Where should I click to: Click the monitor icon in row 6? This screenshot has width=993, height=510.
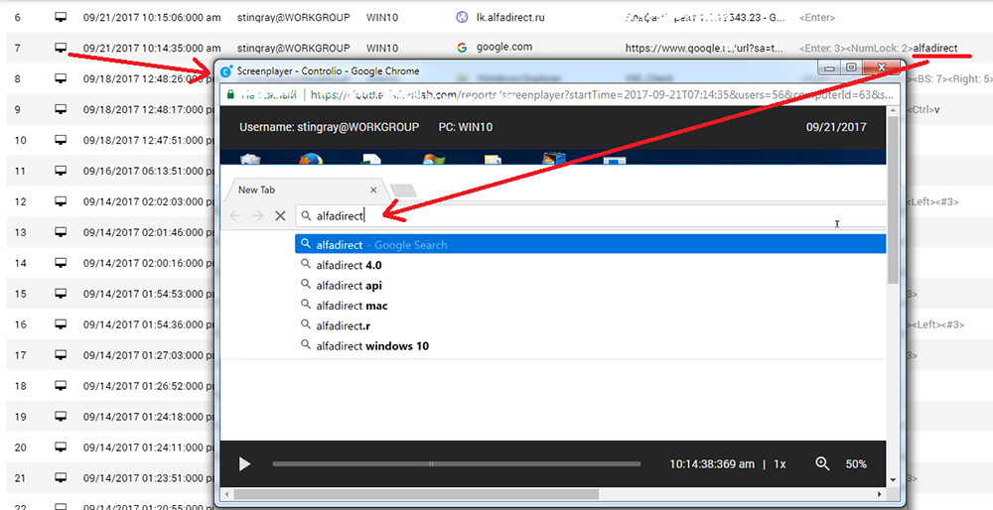(61, 18)
